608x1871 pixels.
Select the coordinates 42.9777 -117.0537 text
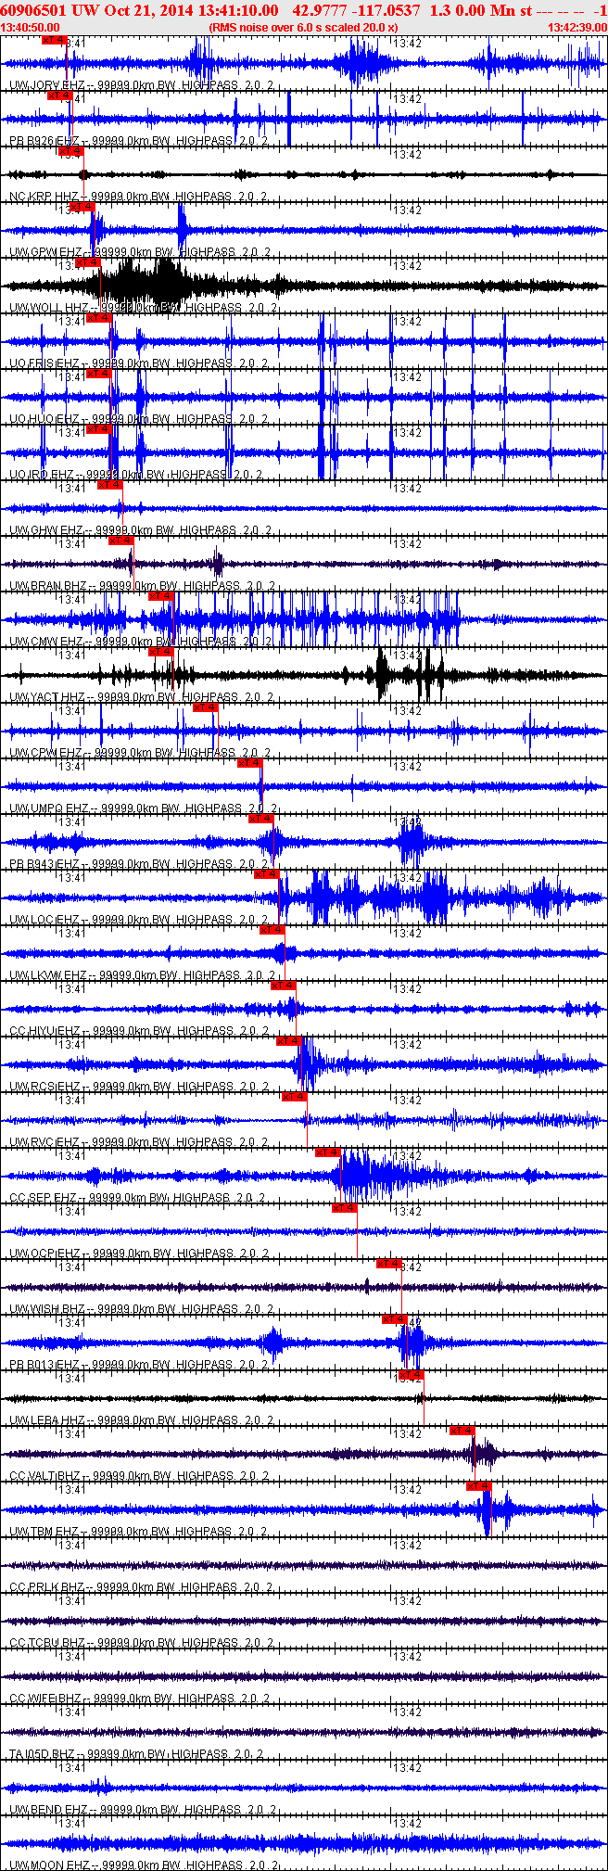[x=356, y=10]
